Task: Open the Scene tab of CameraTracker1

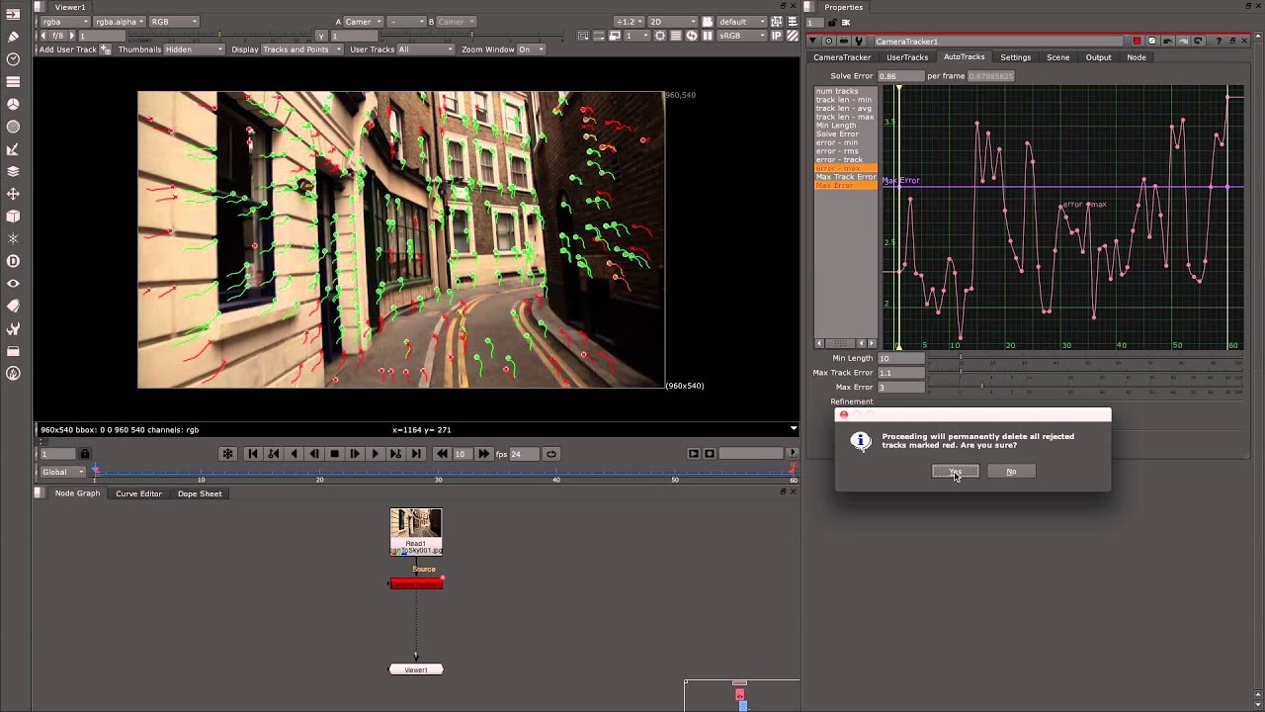Action: pos(1057,57)
